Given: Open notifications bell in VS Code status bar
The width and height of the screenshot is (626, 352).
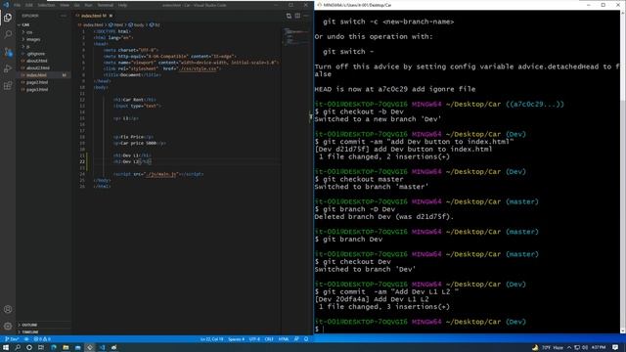Looking at the screenshot, I should tap(306, 339).
